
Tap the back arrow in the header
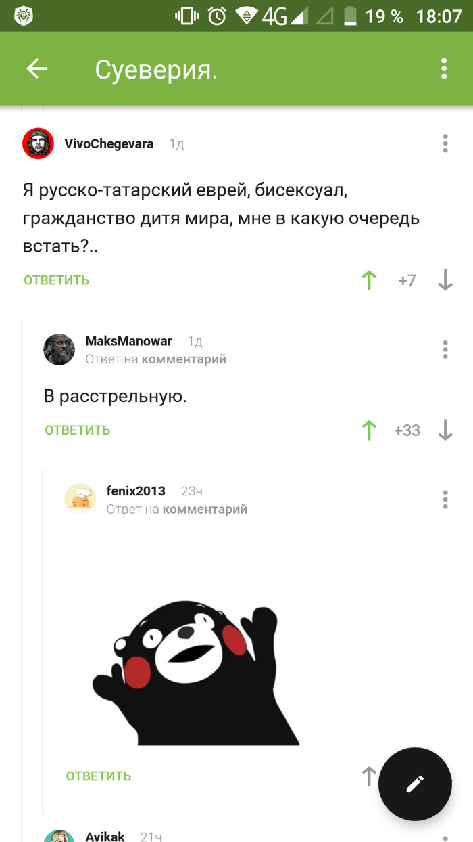pyautogui.click(x=36, y=68)
